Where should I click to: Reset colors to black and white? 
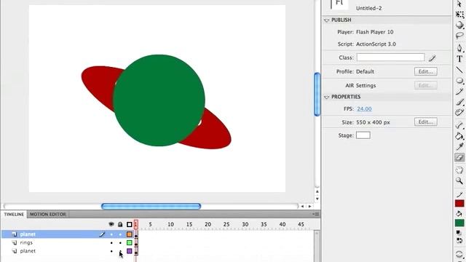[459, 233]
